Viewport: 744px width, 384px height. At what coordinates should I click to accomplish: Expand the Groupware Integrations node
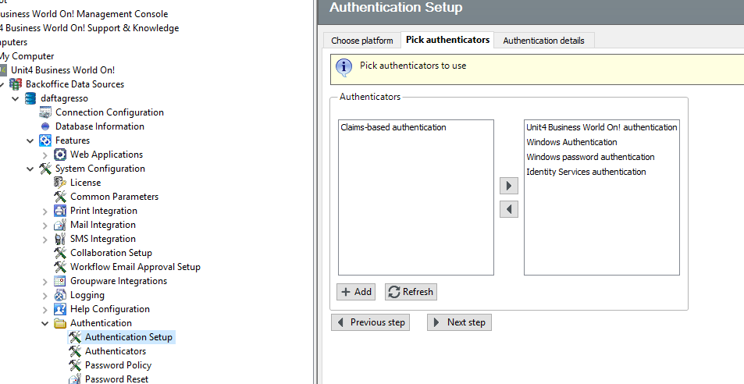pyautogui.click(x=45, y=281)
